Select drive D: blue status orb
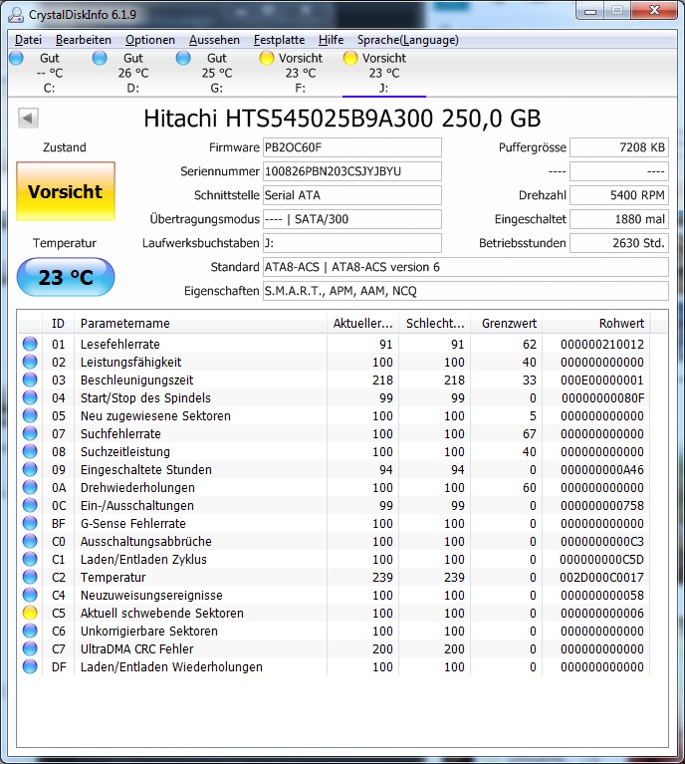Viewport: 685px width, 764px height. click(100, 59)
